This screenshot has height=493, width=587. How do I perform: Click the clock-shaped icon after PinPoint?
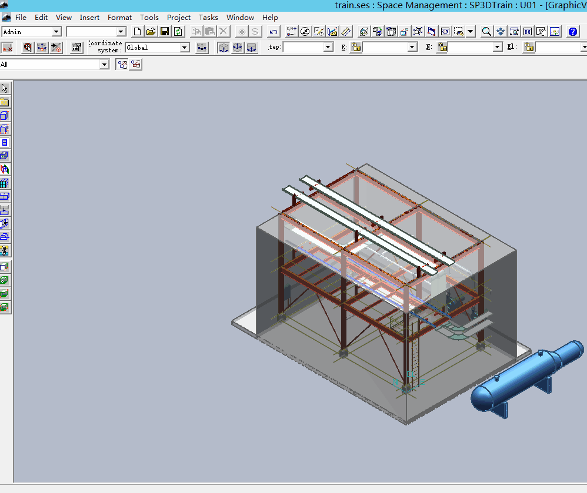(x=305, y=32)
